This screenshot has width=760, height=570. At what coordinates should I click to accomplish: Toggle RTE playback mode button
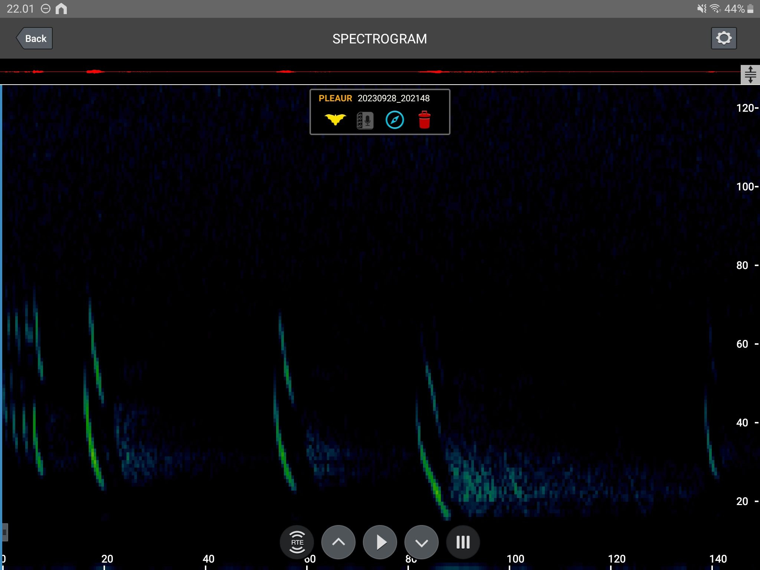[297, 542]
